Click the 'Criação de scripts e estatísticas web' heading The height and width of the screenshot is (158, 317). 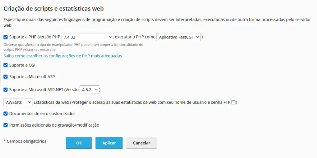click(x=53, y=9)
